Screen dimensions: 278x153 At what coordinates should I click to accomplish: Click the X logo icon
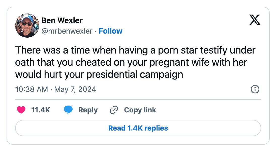pos(255,20)
